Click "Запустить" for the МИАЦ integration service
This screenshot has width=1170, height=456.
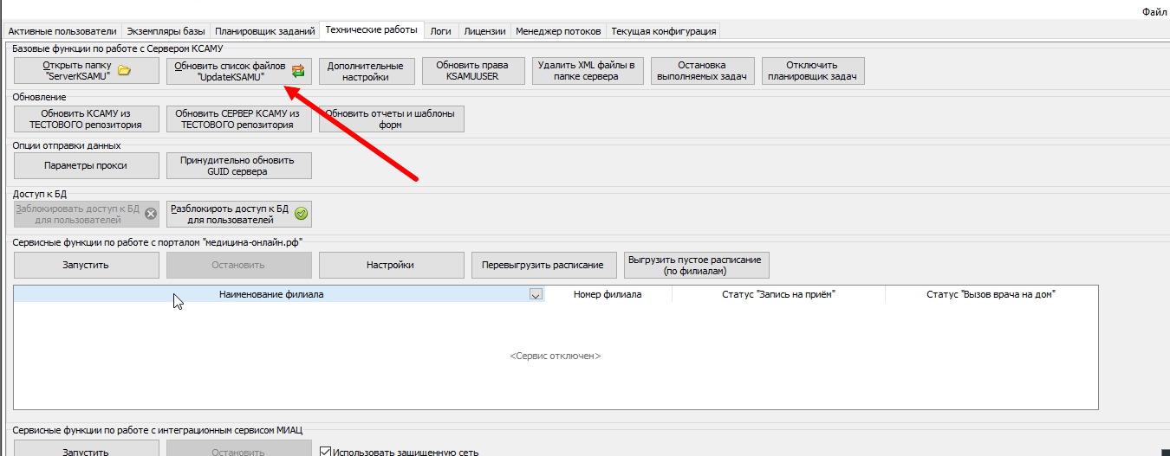87,449
